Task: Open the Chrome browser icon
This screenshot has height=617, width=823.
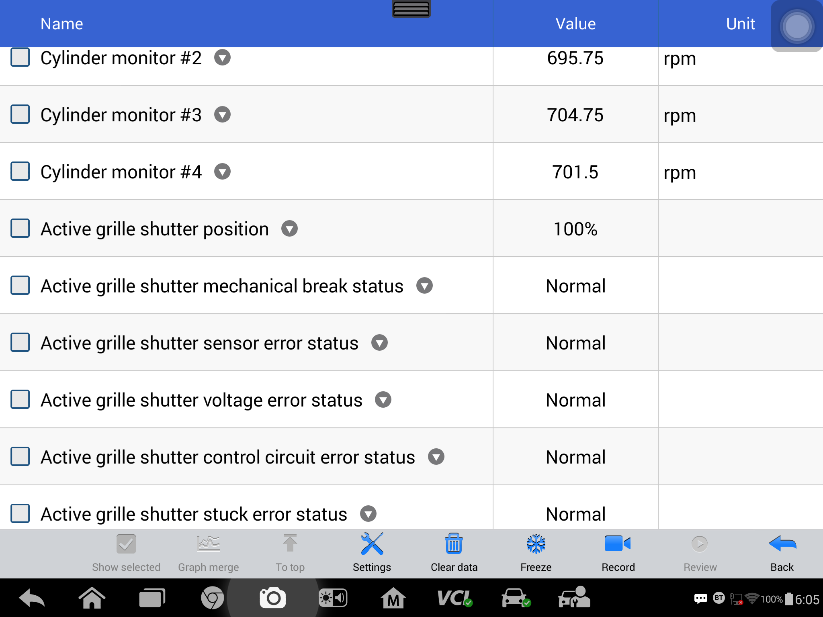Action: tap(212, 598)
